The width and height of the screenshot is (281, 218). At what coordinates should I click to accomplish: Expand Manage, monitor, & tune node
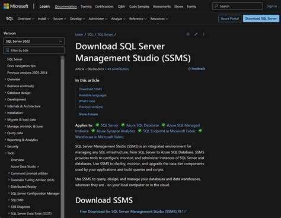click(5, 127)
